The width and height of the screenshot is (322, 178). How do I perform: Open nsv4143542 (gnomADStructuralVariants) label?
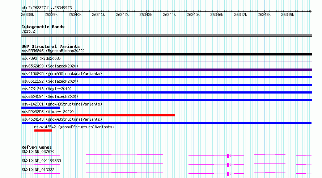74,127
